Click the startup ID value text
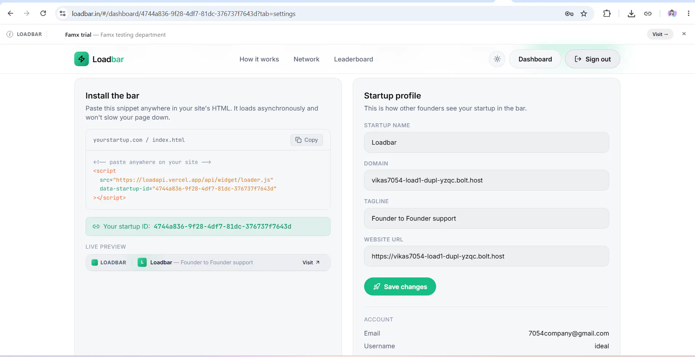695x357 pixels. [222, 226]
